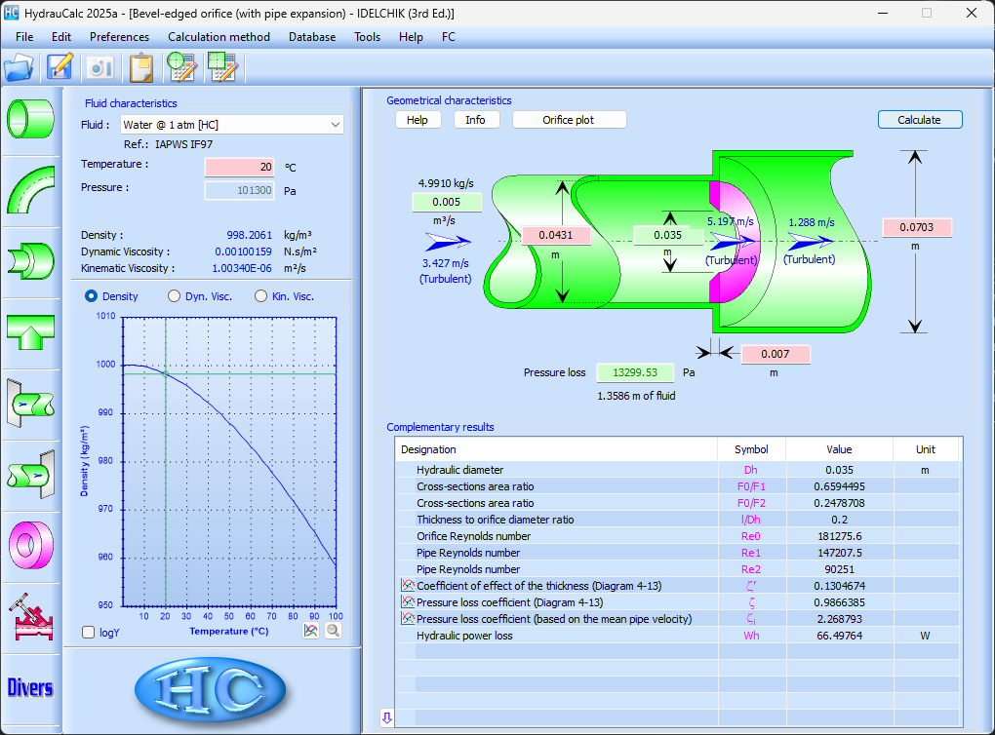Click the clipboard notes toolbar icon
995x735 pixels.
coord(141,67)
